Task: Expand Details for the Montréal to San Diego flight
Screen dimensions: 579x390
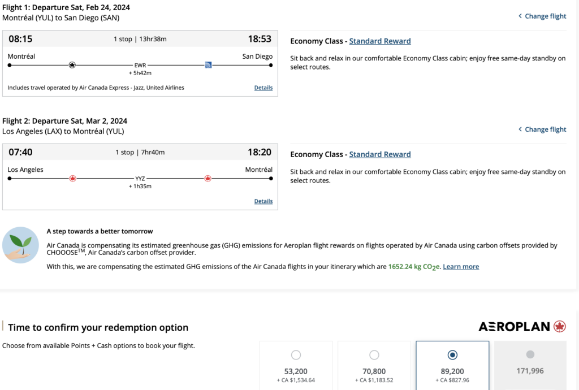Action: [263, 88]
